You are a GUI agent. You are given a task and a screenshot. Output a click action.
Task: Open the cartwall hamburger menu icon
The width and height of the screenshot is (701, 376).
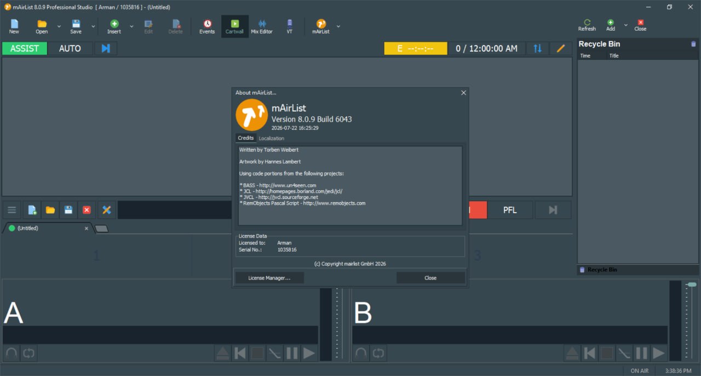[x=12, y=210]
